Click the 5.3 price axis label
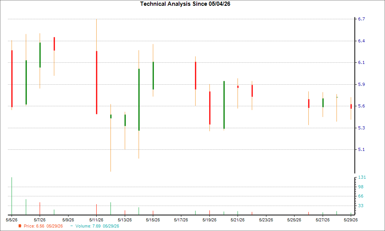The image size is (385, 231). tap(362, 128)
